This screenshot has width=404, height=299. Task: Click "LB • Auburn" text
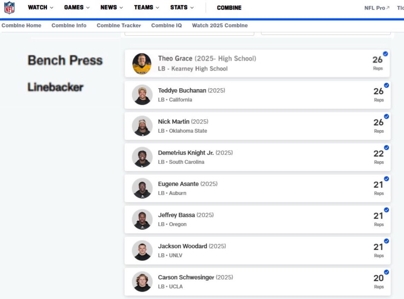click(x=172, y=193)
